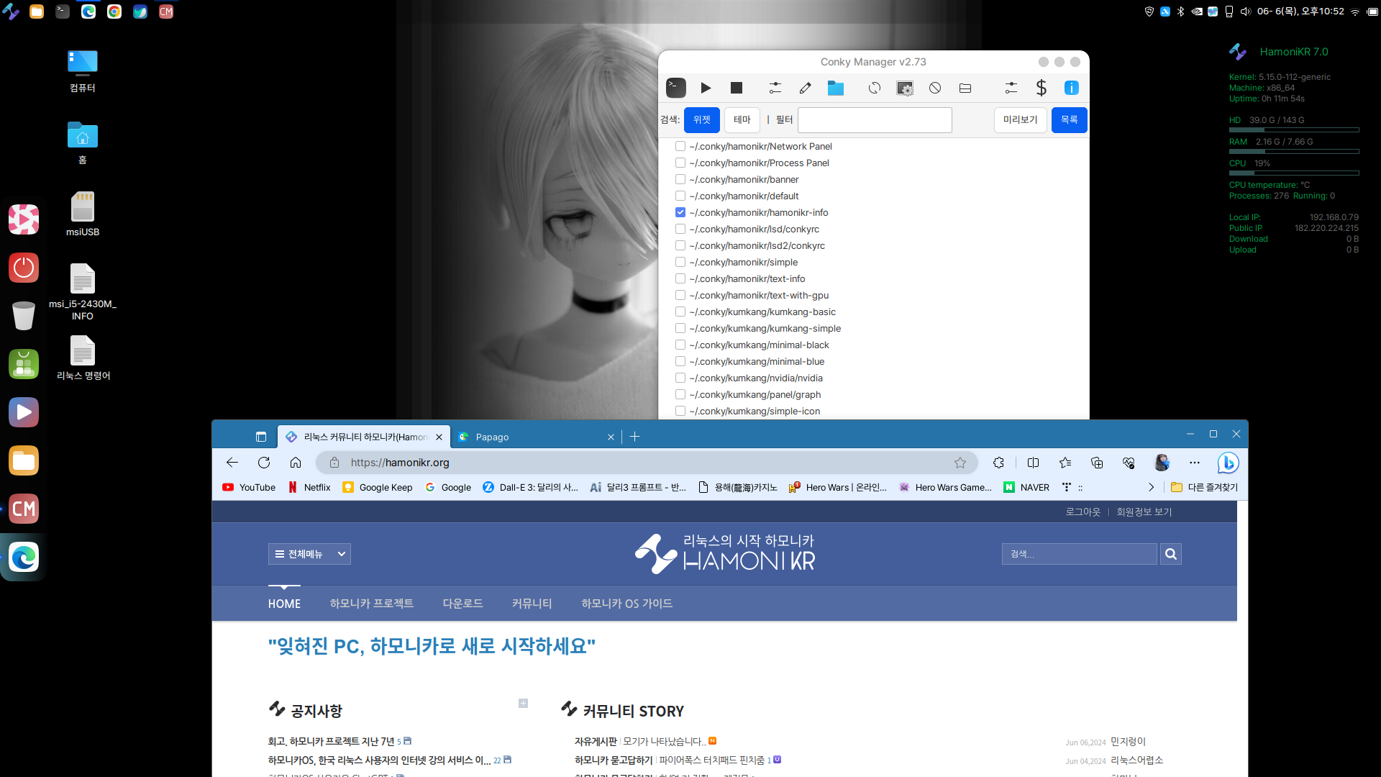This screenshot has width=1381, height=777.
Task: Open the 다운로드 link on HamoniKR website
Action: [462, 603]
